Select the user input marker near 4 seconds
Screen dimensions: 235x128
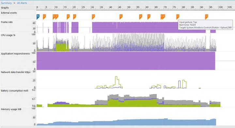point(44,17)
